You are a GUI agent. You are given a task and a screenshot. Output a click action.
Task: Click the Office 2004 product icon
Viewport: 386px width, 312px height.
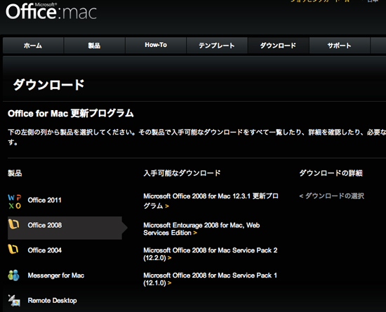13,249
